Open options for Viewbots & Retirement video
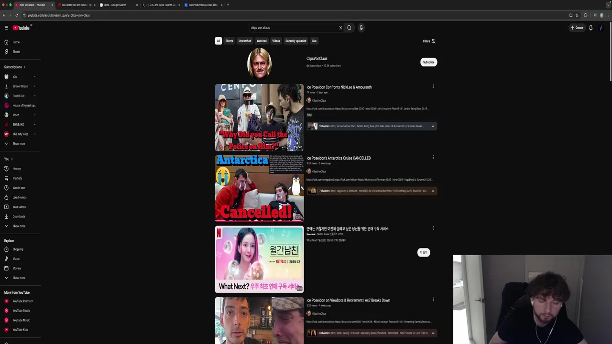 434,300
